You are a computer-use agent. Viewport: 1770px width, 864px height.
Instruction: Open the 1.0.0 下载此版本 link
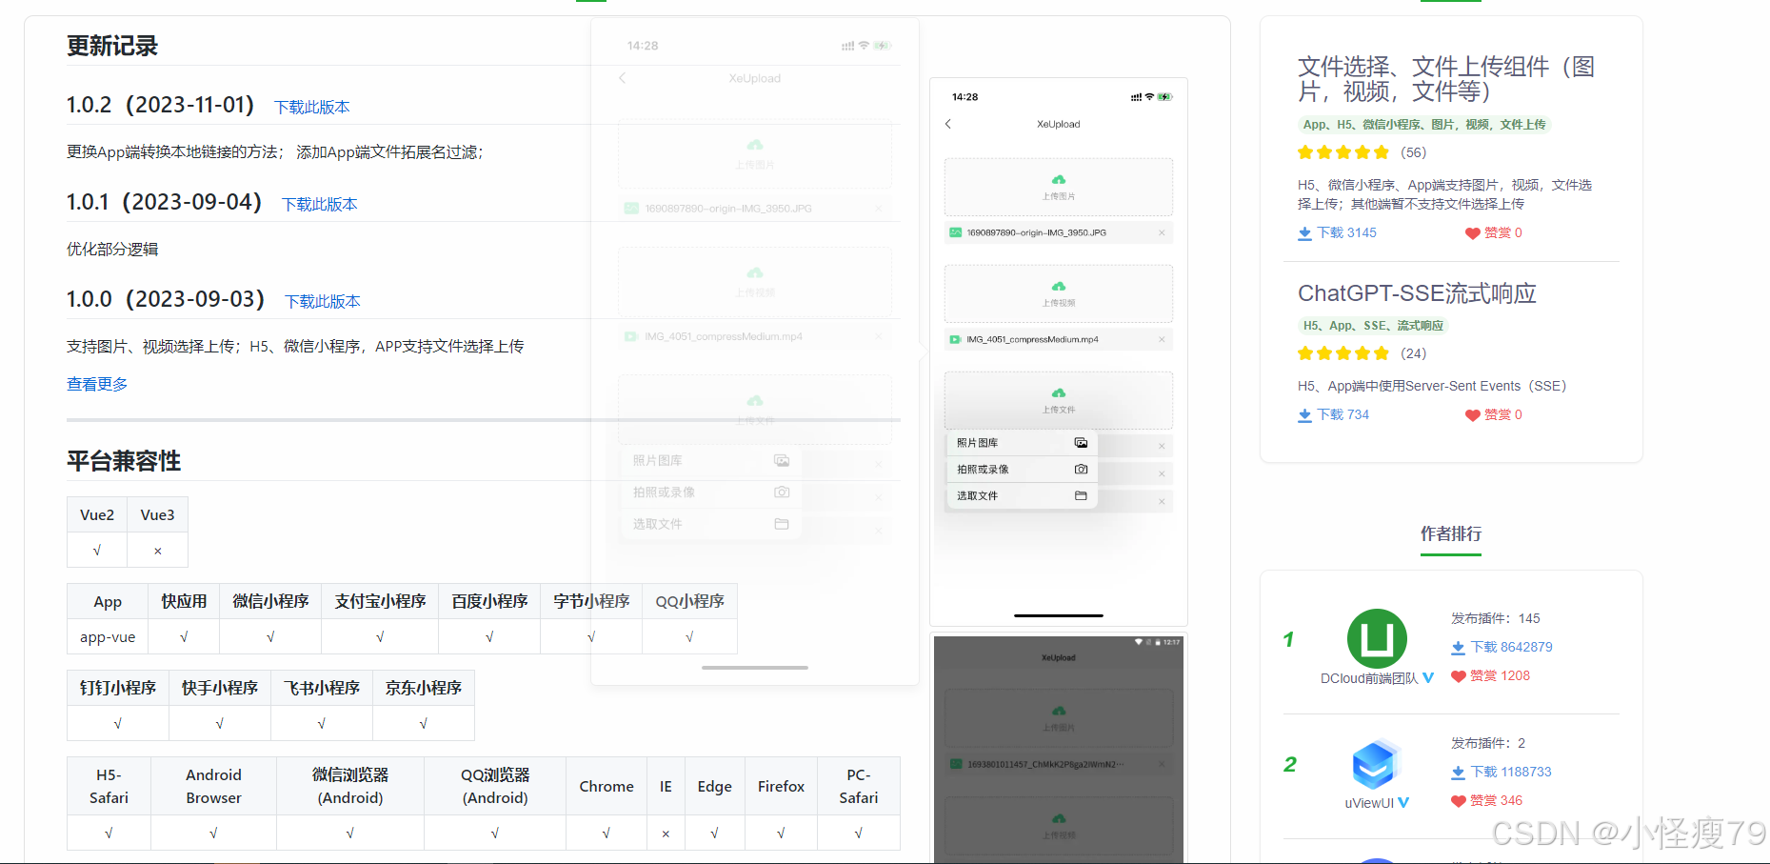[x=322, y=302]
